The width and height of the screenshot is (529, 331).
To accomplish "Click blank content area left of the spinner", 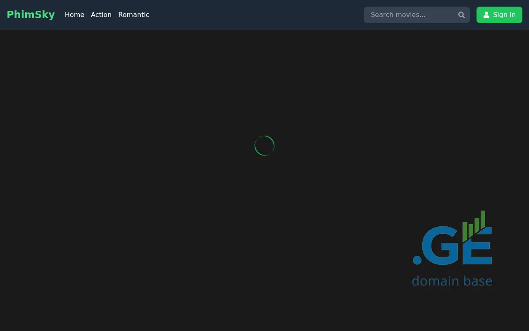I will tap(124, 146).
